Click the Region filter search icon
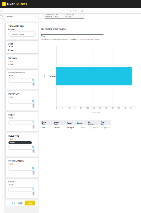This screenshot has width=141, height=213. coord(33,123)
